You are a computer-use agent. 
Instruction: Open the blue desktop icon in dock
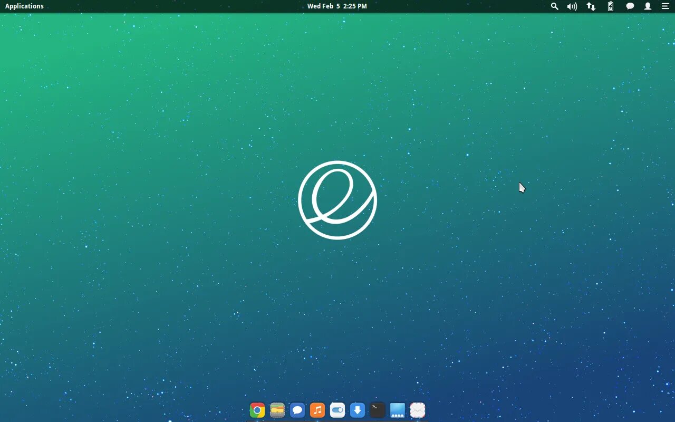(398, 410)
